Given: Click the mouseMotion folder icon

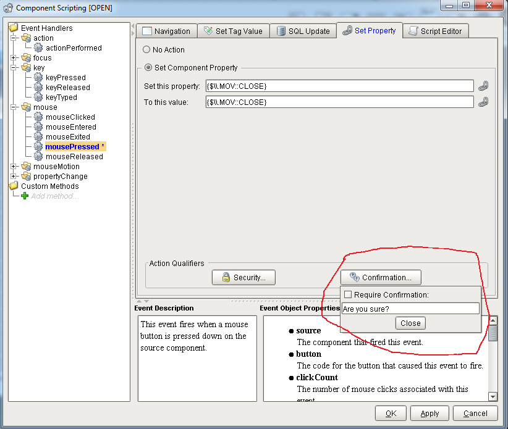Looking at the screenshot, I should click(x=26, y=166).
